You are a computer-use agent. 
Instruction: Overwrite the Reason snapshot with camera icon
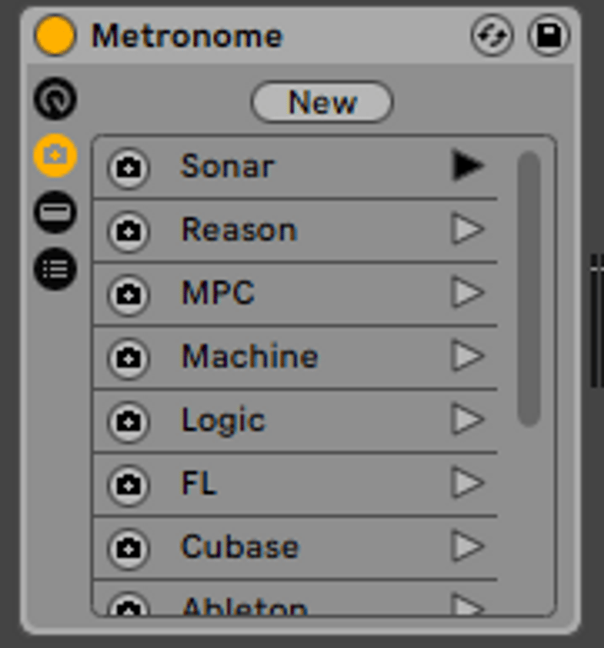(x=128, y=230)
